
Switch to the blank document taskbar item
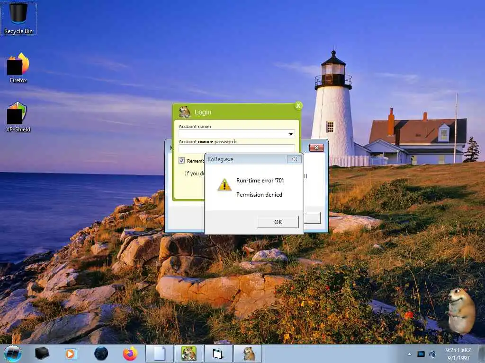(x=160, y=354)
